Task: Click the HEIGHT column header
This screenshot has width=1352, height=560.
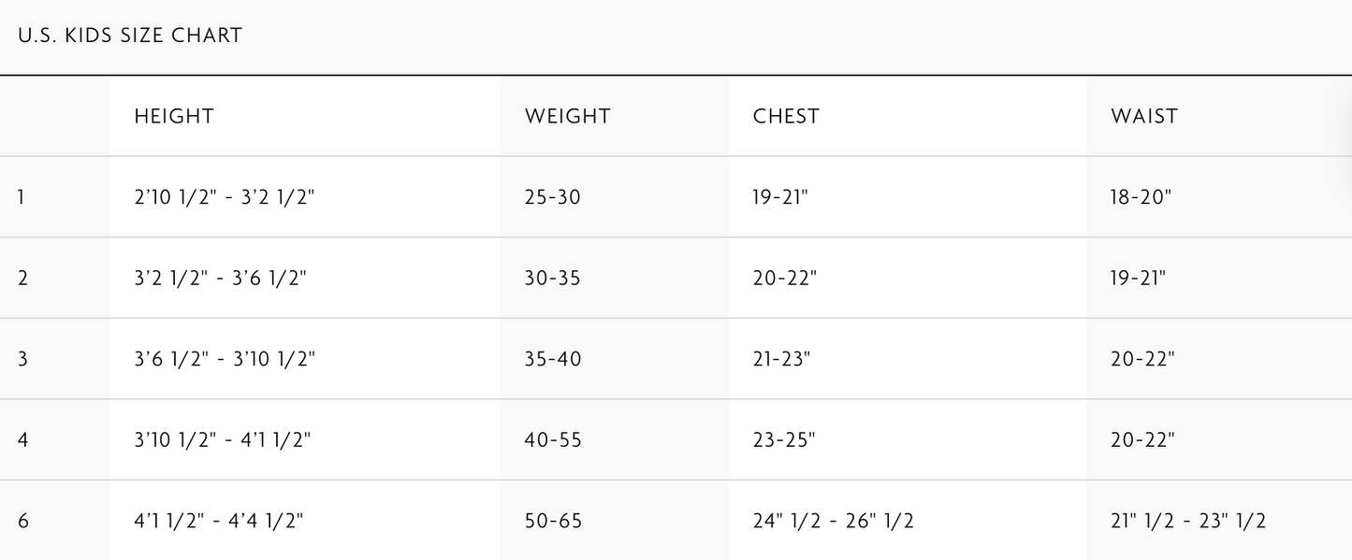Action: point(174,116)
